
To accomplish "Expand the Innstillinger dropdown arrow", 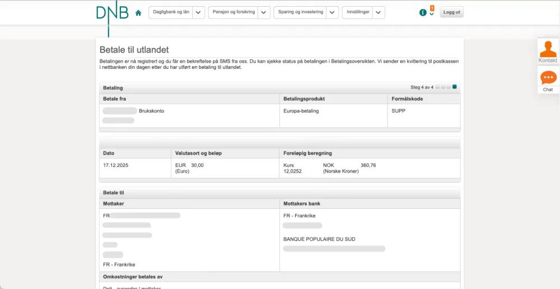I will (379, 12).
